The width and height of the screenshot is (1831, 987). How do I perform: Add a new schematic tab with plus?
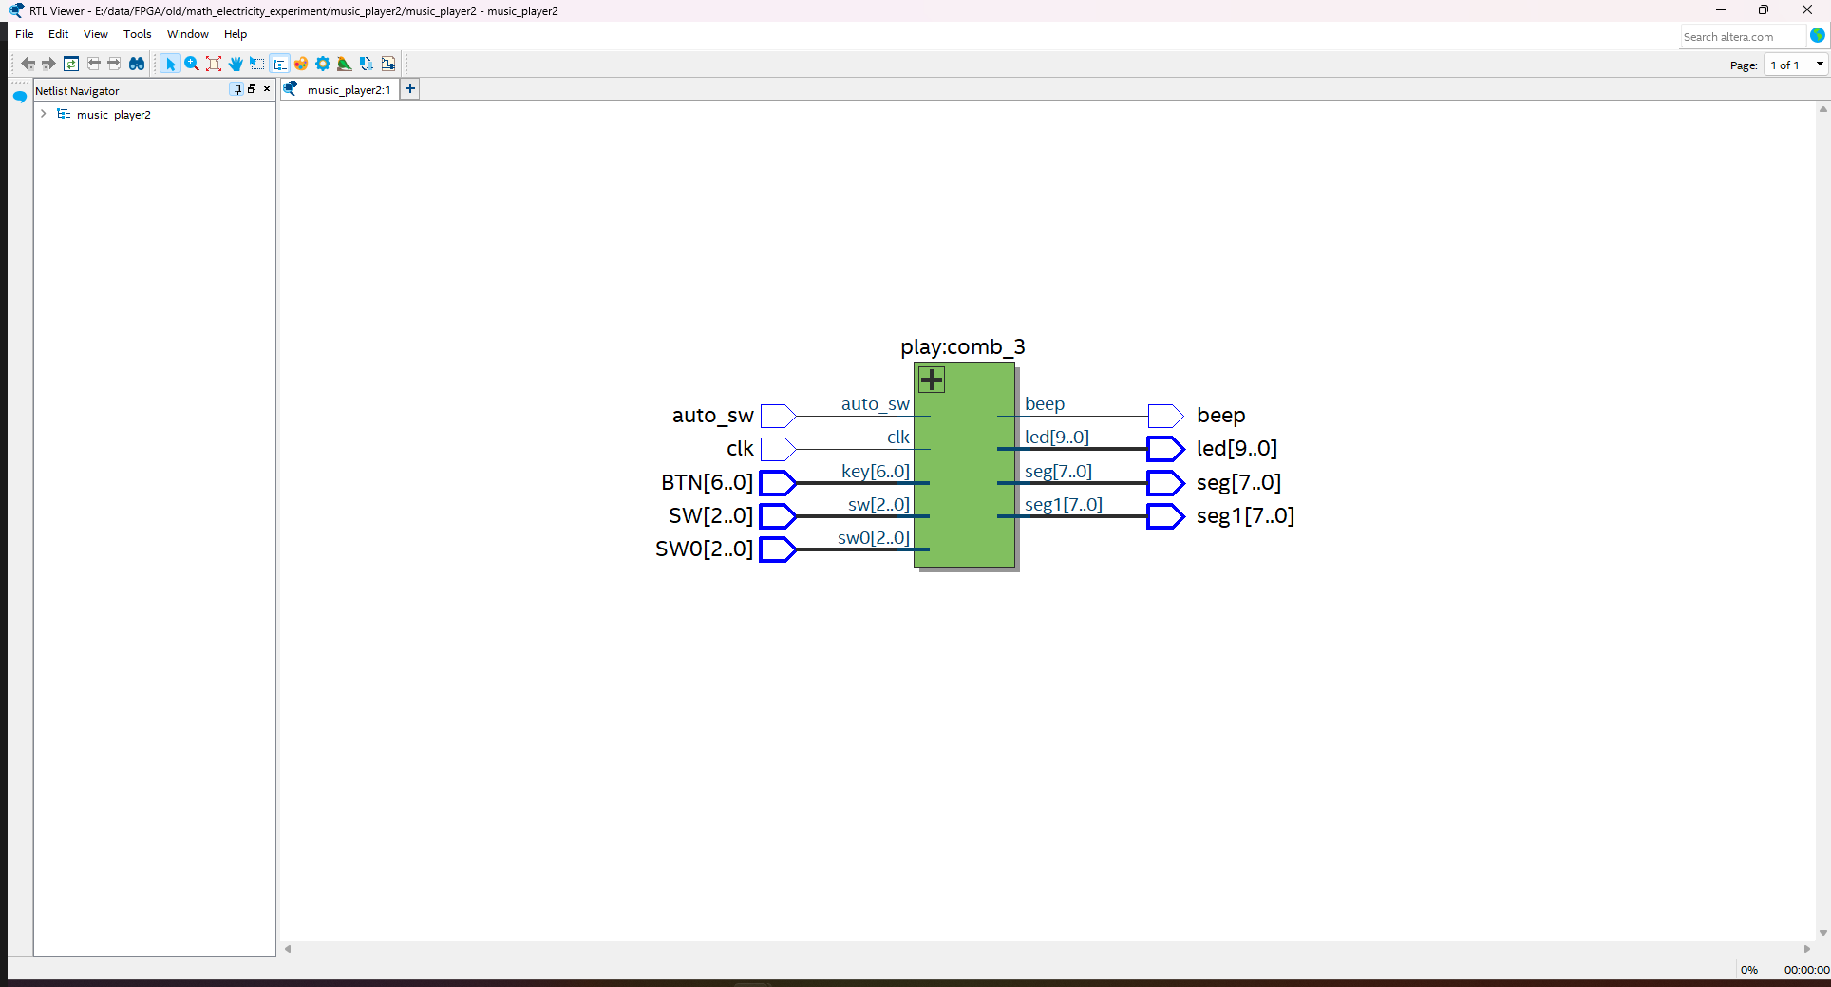pyautogui.click(x=410, y=89)
